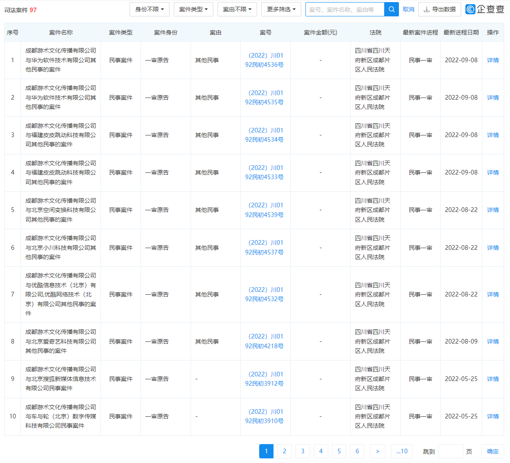Open the 身份不限 filter dropdown
Image resolution: width=510 pixels, height=463 pixels.
click(149, 9)
